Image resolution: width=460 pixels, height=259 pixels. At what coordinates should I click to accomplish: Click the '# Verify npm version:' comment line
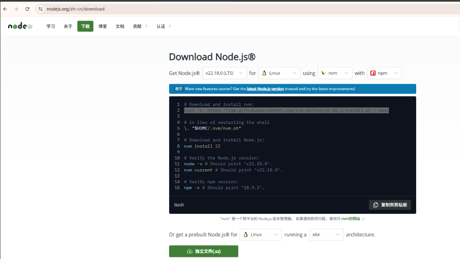pos(211,182)
